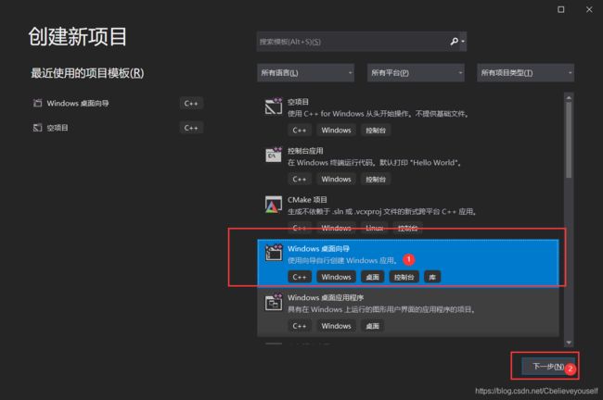603x400 pixels.
Task: Click recent template Windows 桌面向导 icon
Action: (x=37, y=103)
